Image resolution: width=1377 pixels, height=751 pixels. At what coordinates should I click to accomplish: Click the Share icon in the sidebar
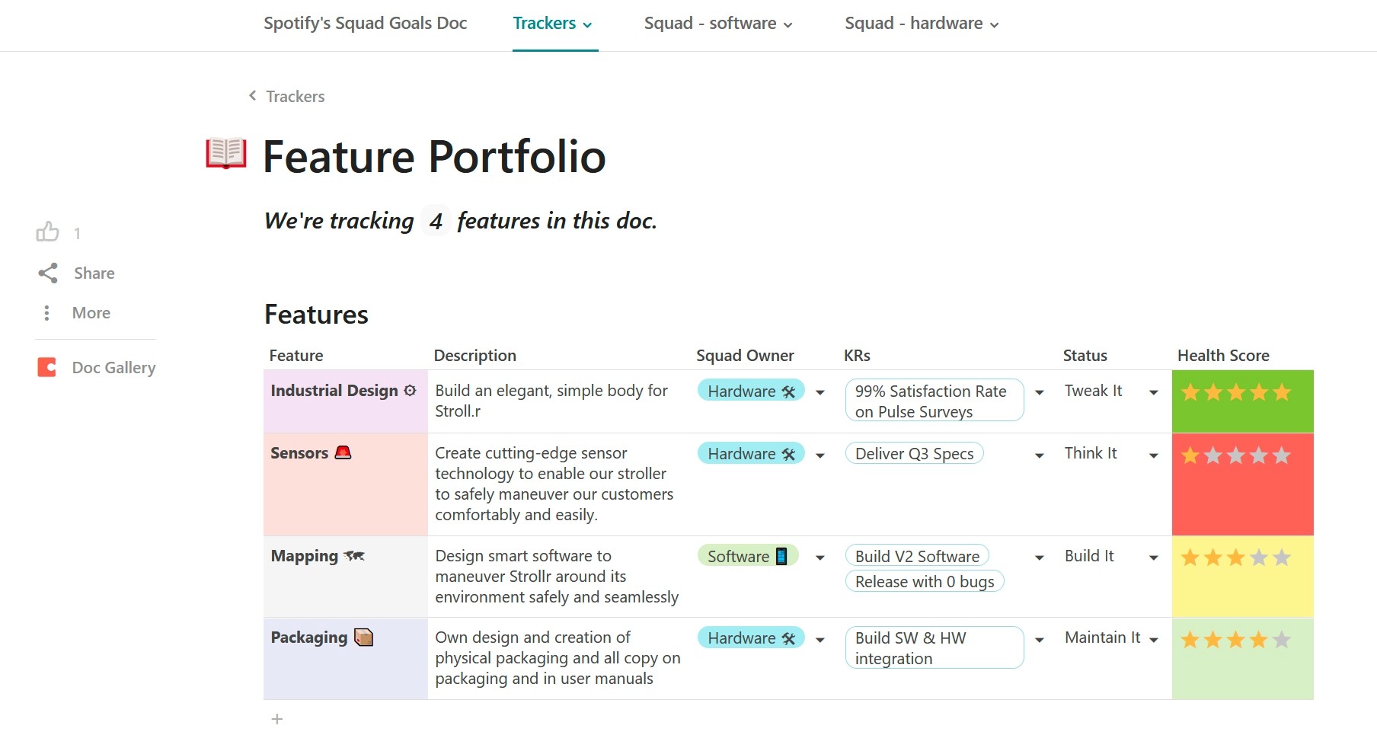click(48, 273)
